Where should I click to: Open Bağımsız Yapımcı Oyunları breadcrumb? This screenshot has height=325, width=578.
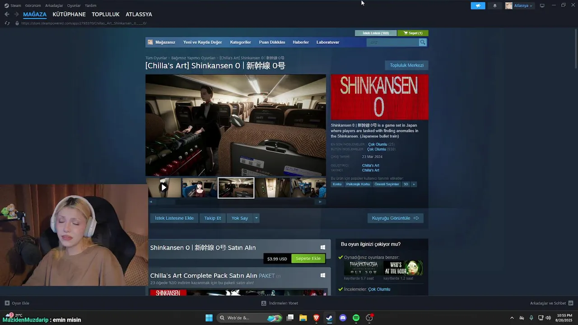coord(193,58)
